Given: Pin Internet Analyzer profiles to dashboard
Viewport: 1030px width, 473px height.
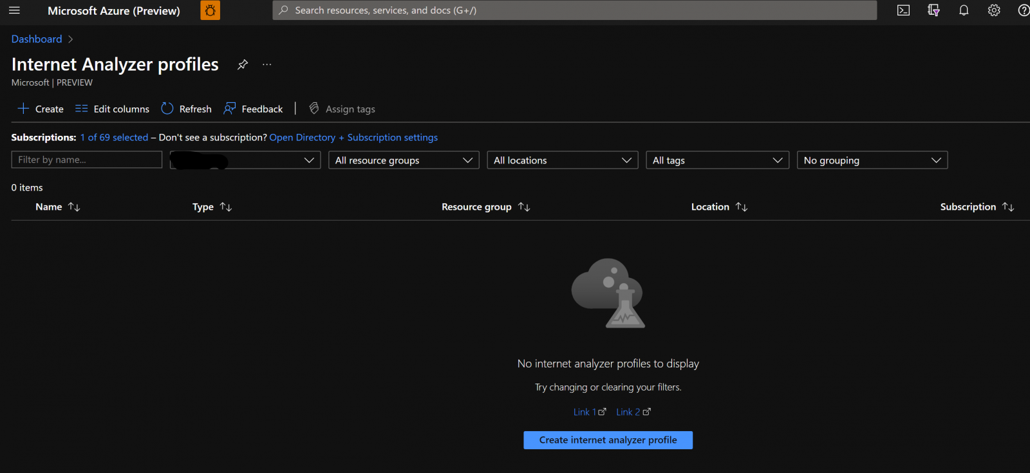Looking at the screenshot, I should click(x=243, y=64).
